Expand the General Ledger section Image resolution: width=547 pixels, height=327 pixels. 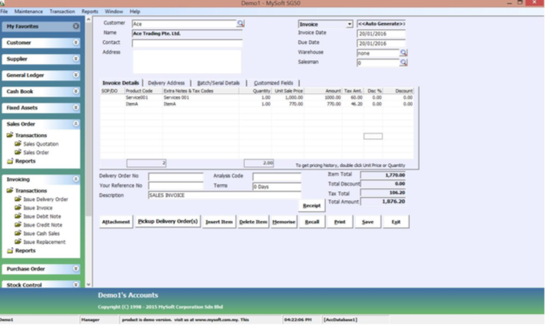pos(76,75)
